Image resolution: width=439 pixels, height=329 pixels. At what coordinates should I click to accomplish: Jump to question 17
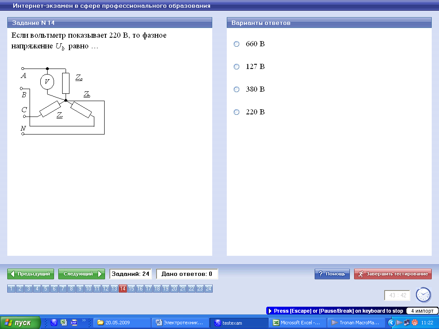point(148,288)
